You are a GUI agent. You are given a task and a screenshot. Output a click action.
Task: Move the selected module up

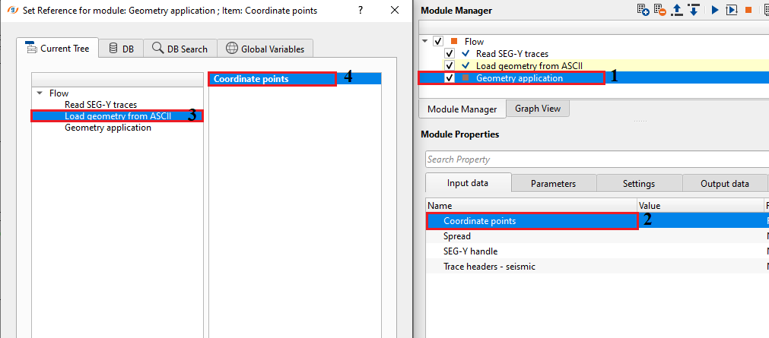click(x=676, y=11)
